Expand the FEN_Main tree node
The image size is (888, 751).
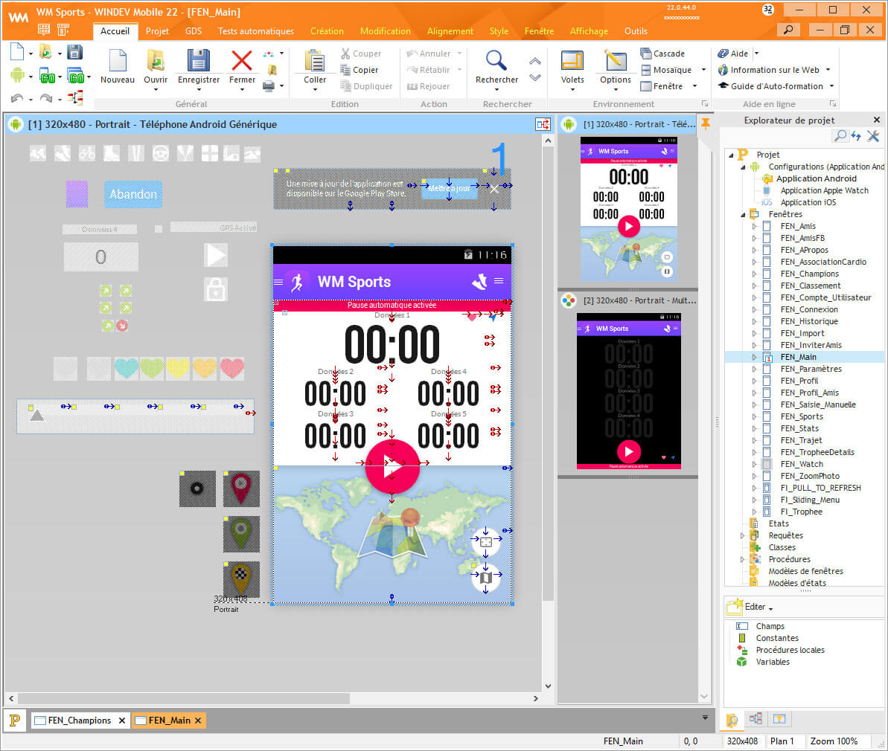point(754,357)
